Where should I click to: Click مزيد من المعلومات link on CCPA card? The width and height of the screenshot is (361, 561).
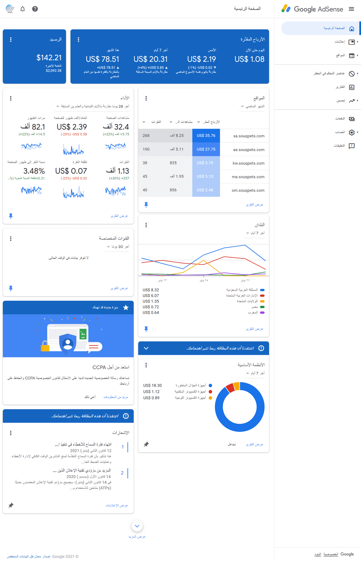tap(116, 397)
